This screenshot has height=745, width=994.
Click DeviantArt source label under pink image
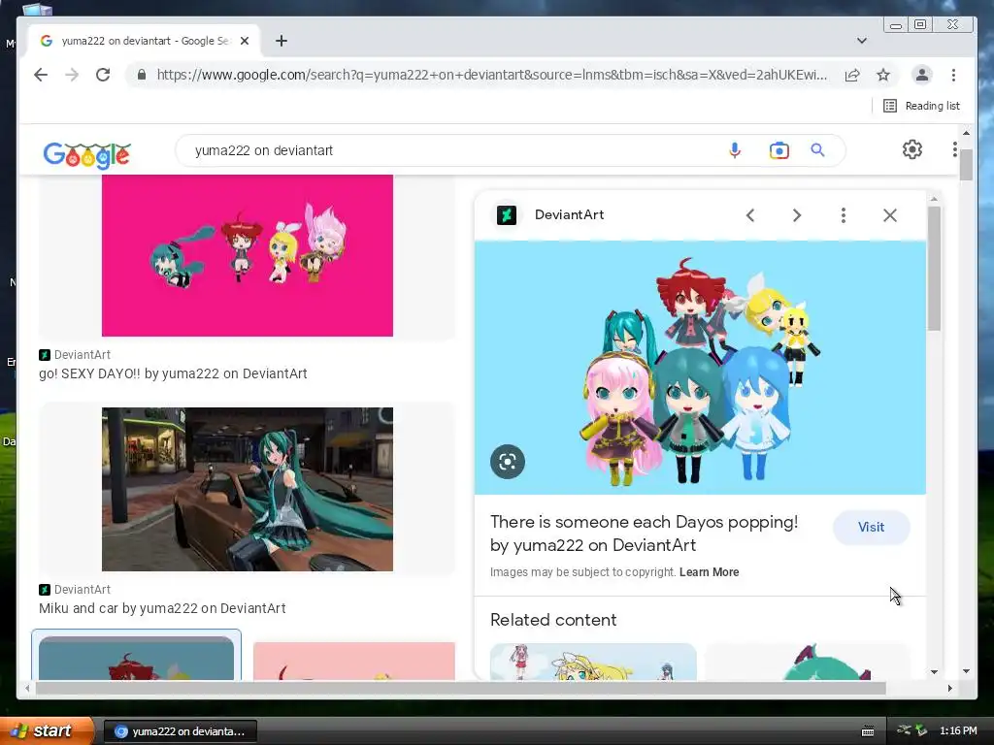(x=75, y=355)
